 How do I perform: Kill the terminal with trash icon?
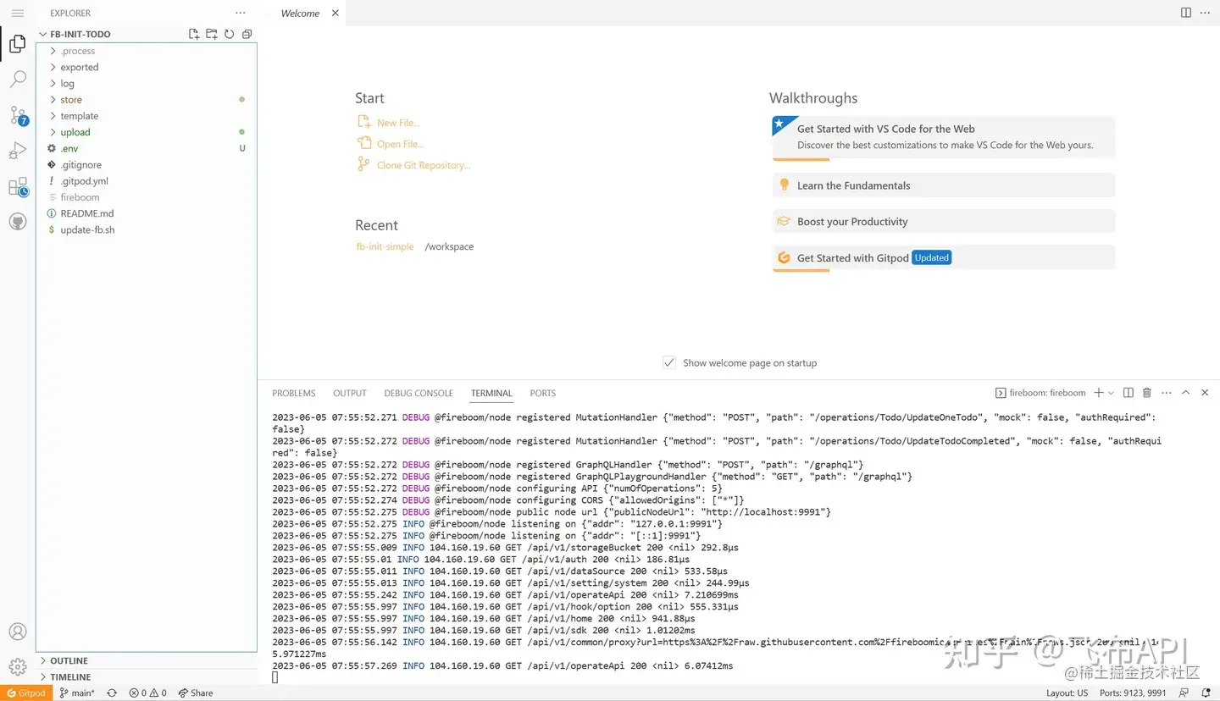click(1147, 393)
